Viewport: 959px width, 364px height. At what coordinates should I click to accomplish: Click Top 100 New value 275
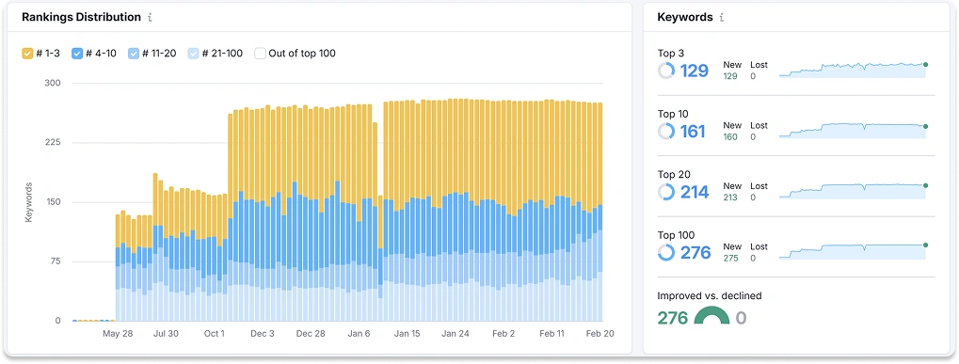(x=730, y=258)
